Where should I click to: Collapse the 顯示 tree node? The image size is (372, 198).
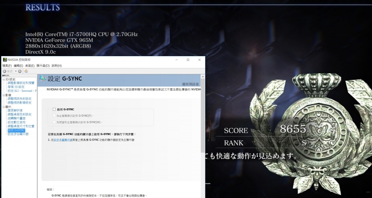4,107
